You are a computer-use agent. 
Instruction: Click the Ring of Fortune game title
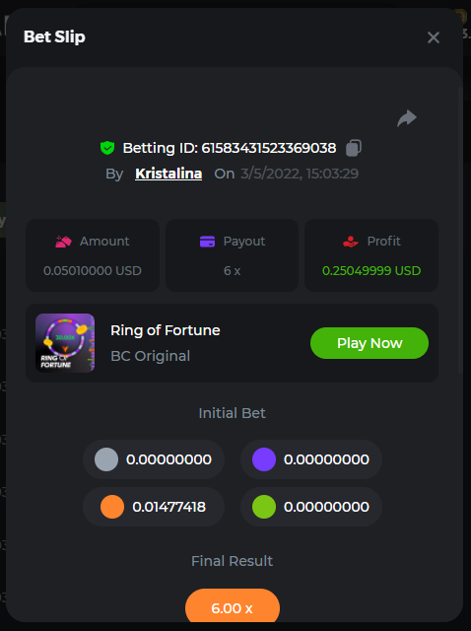point(166,330)
